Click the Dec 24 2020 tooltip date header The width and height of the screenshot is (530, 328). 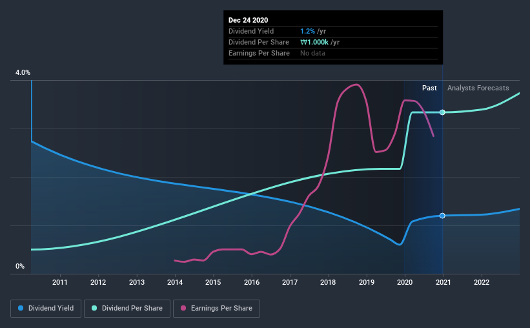248,20
